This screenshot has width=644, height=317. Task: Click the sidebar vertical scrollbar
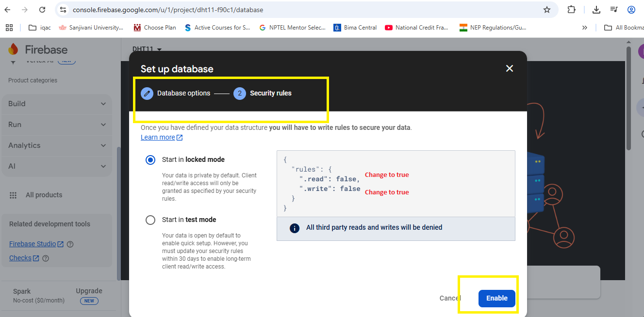[118, 213]
